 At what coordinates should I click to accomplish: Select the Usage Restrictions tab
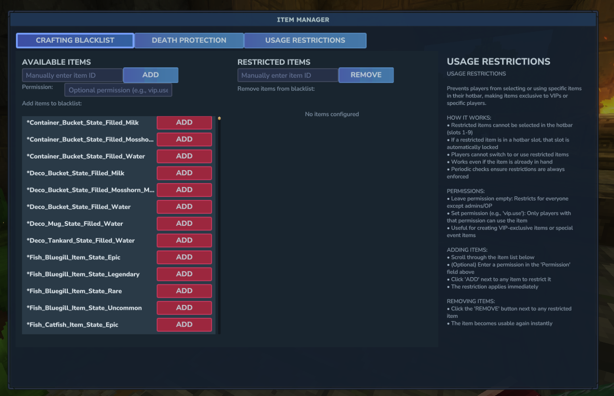[x=305, y=40]
